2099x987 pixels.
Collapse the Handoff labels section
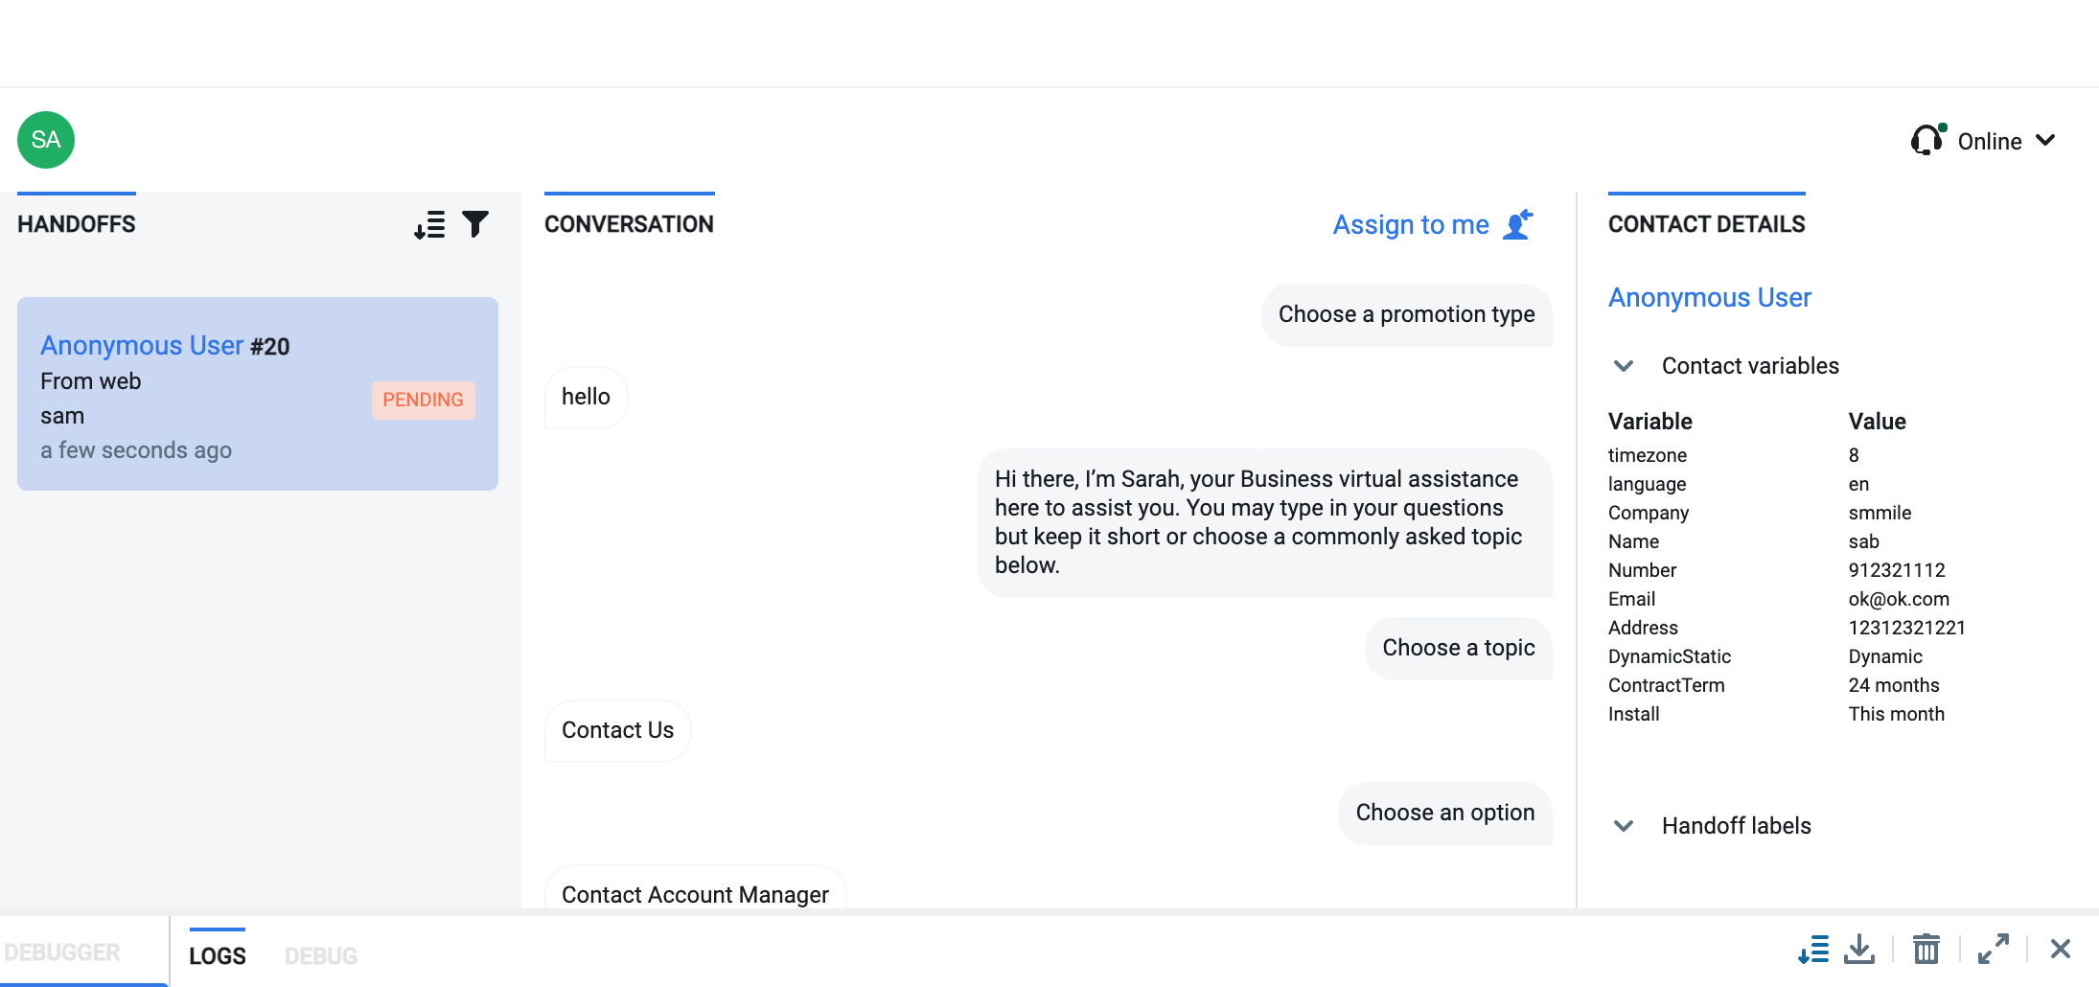[x=1624, y=826]
